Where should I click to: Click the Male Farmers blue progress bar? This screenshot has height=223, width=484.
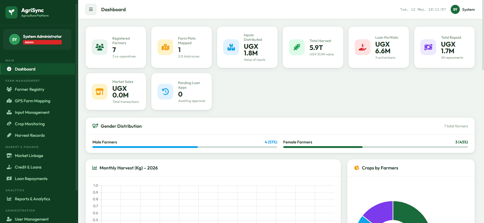click(x=145, y=147)
